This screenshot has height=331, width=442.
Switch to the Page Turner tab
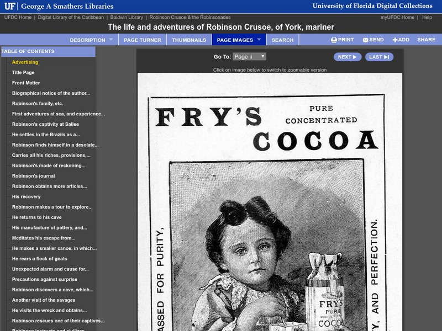tap(143, 40)
